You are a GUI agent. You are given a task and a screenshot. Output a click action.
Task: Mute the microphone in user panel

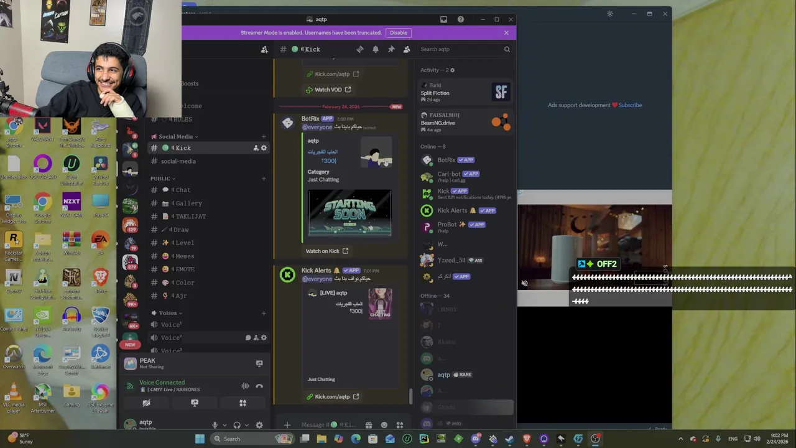215,425
